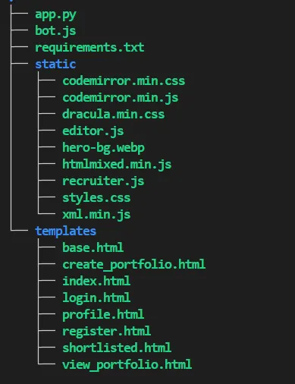Image resolution: width=295 pixels, height=384 pixels.
Task: Select app.py in the file tree
Action: pyautogui.click(x=55, y=15)
